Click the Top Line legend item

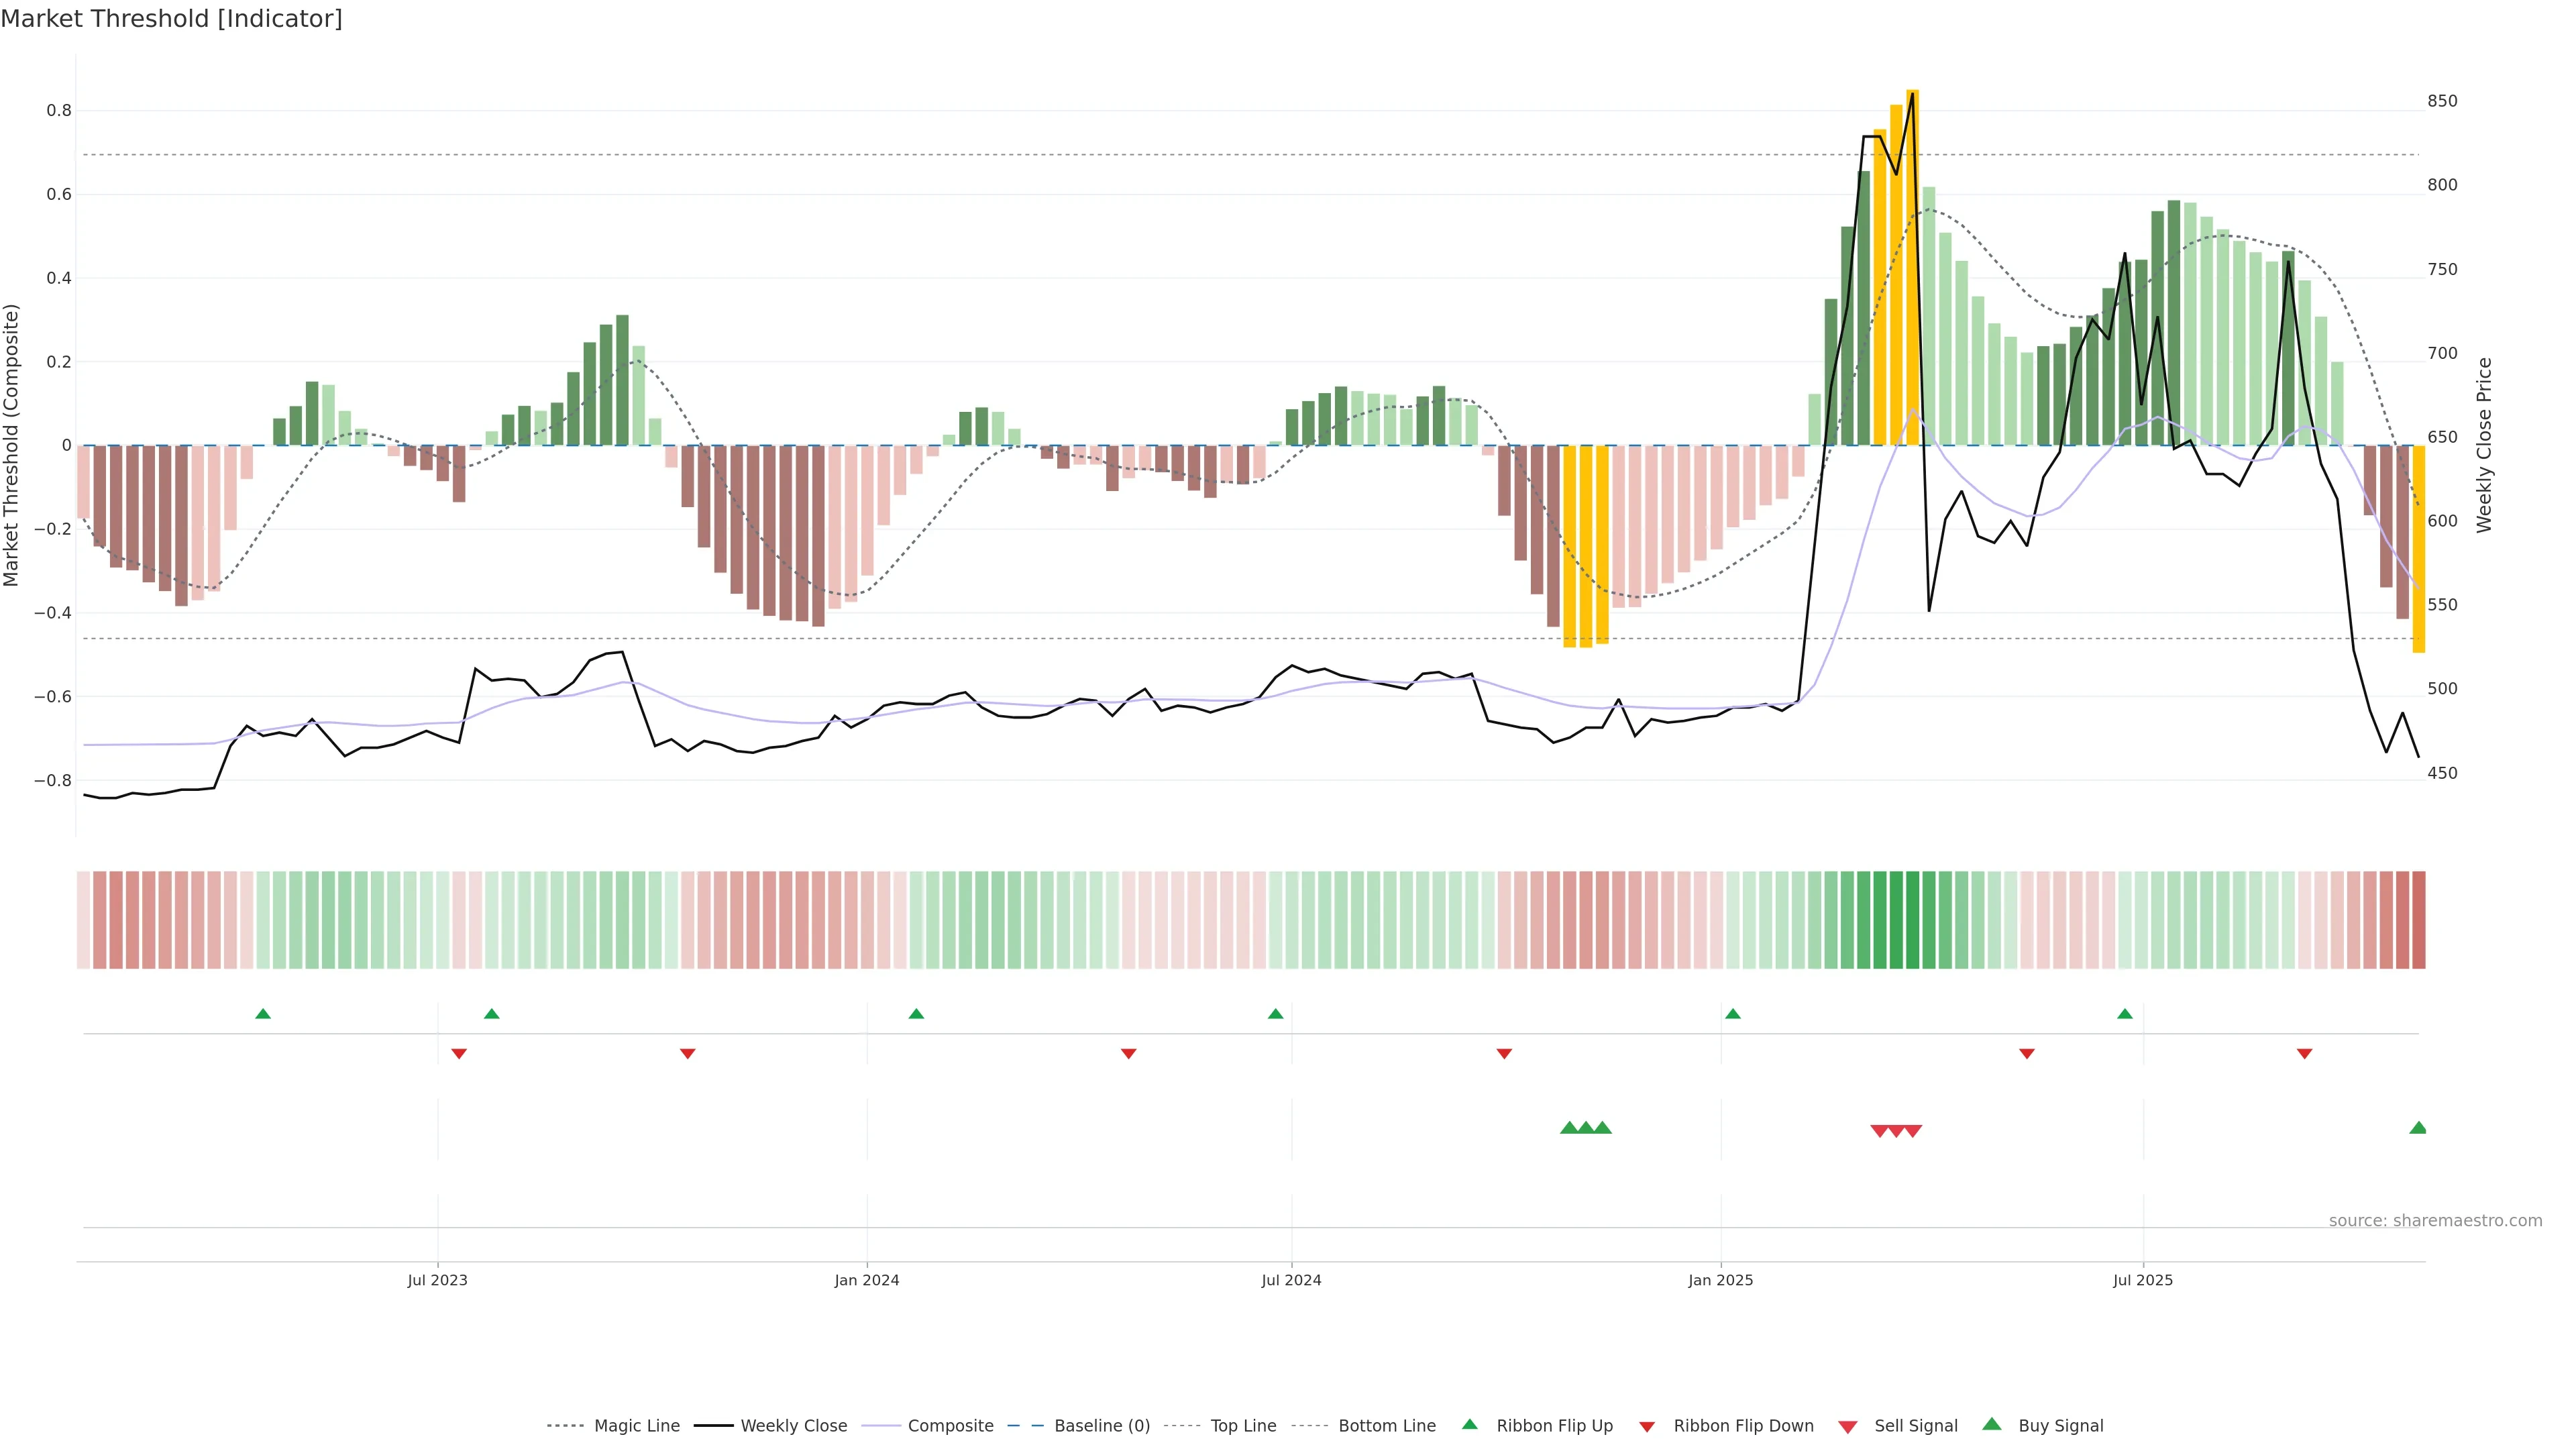pos(1243,1426)
